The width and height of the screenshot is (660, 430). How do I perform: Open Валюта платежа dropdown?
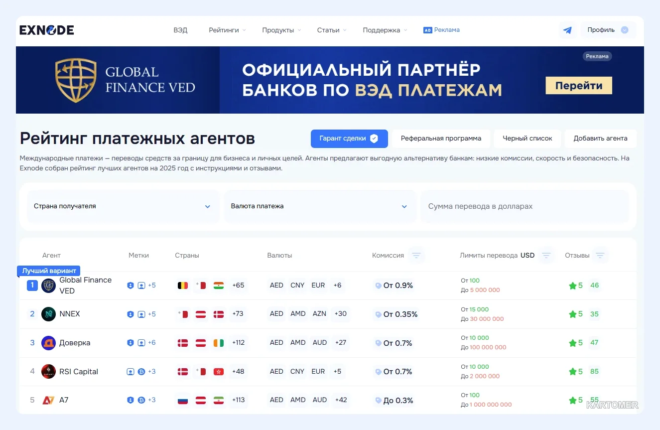pyautogui.click(x=320, y=206)
